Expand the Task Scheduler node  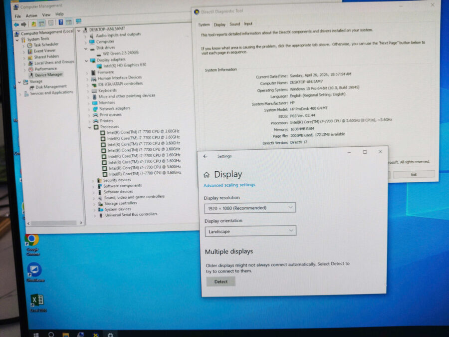(x=23, y=46)
